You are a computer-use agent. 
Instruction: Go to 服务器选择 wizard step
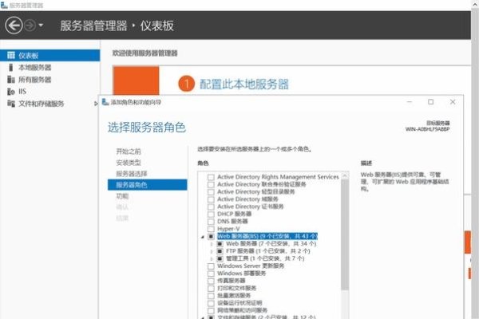[132, 174]
